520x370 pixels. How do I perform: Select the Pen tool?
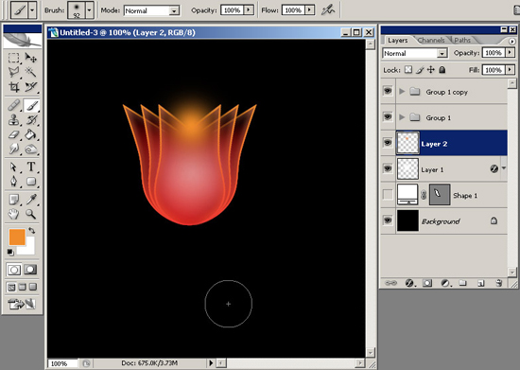(13, 181)
